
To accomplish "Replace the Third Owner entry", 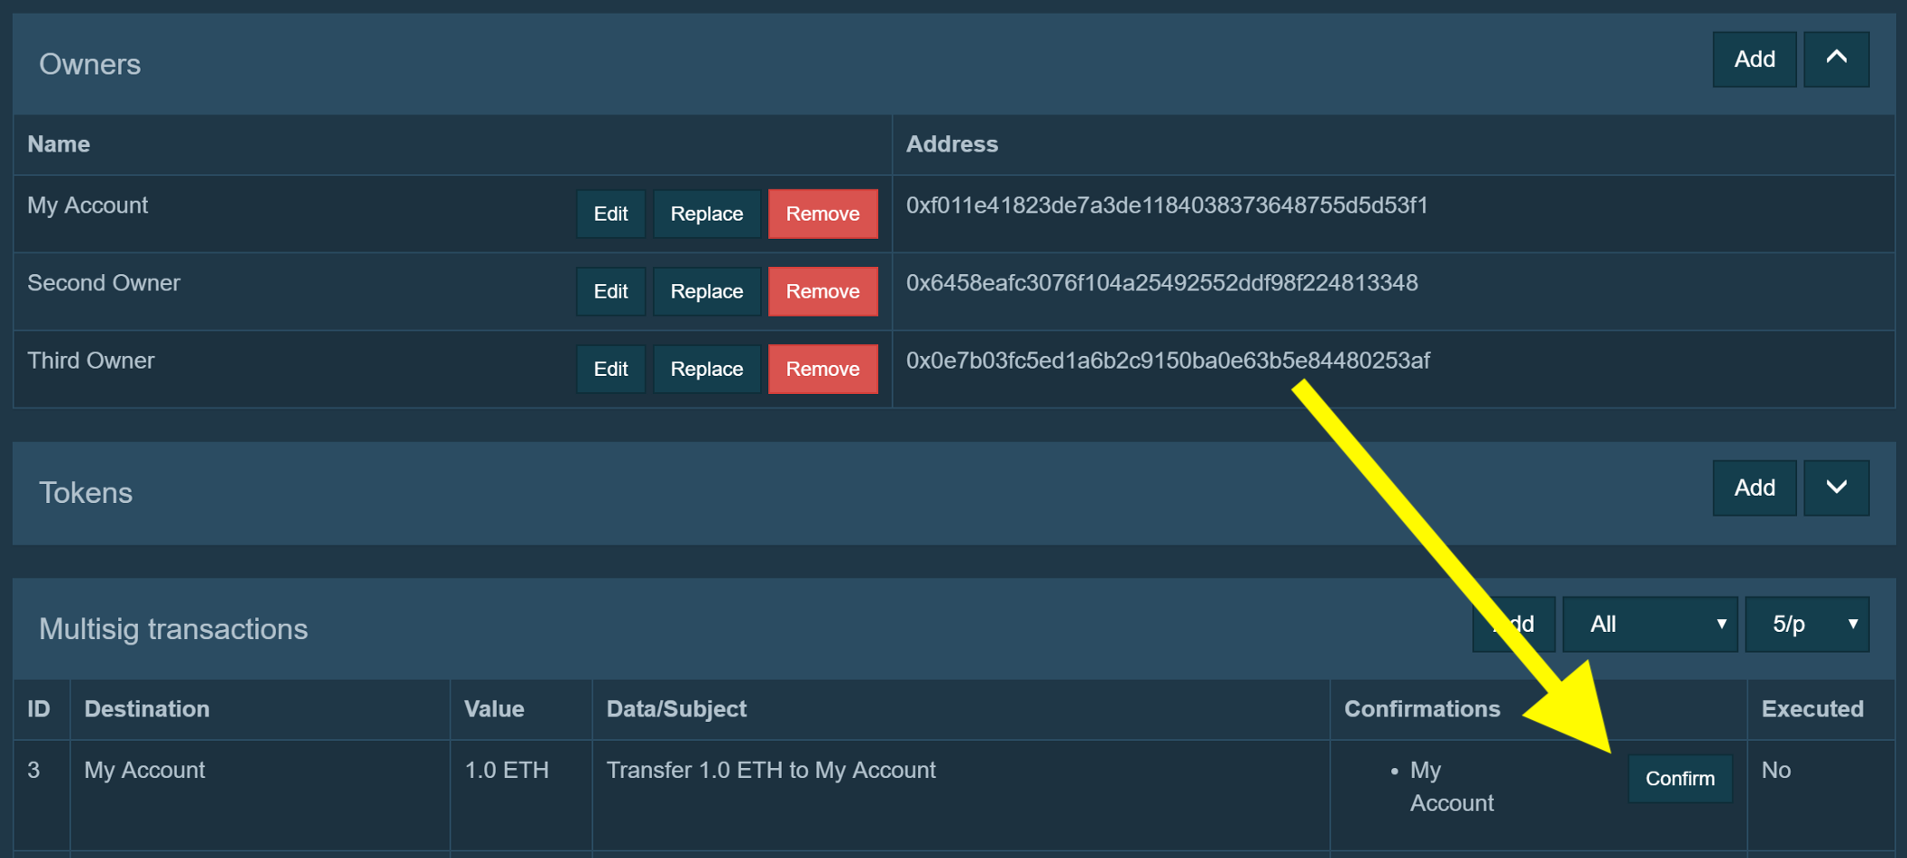I will [706, 369].
